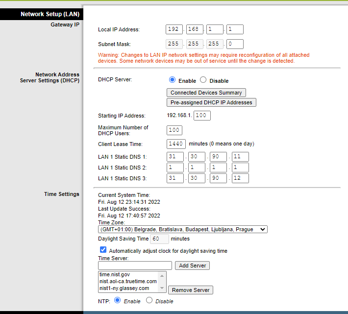Click last octet of Static DNS 2
Image resolution: width=348 pixels, height=314 pixels.
pos(240,168)
